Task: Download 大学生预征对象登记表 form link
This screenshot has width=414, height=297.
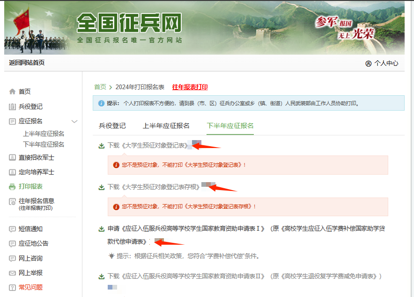Action: [x=147, y=145]
